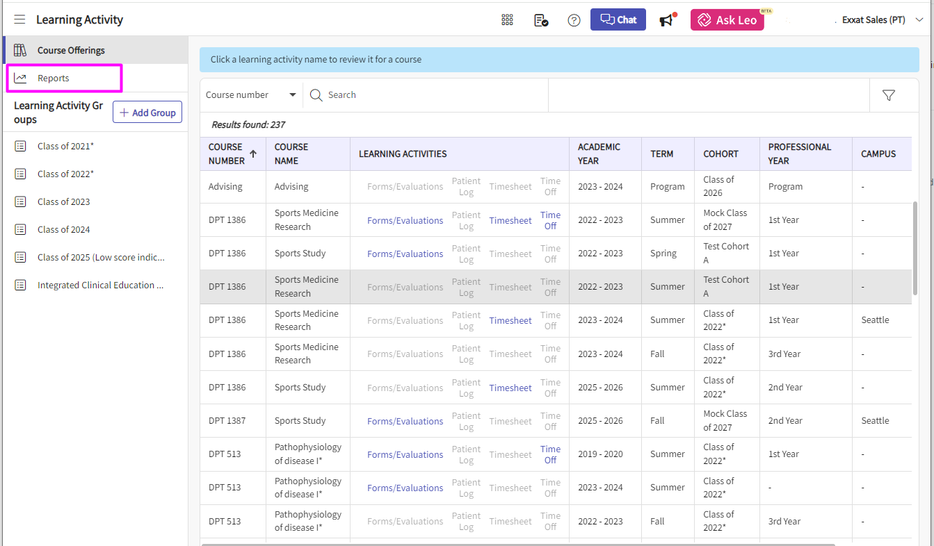934x546 pixels.
Task: Sort by Course Number column arrow
Action: pos(253,154)
